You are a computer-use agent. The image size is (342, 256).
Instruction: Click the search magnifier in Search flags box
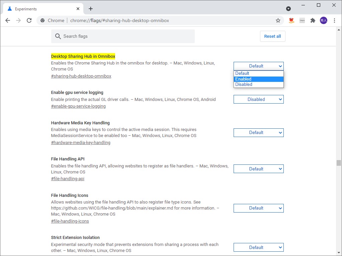(58, 36)
